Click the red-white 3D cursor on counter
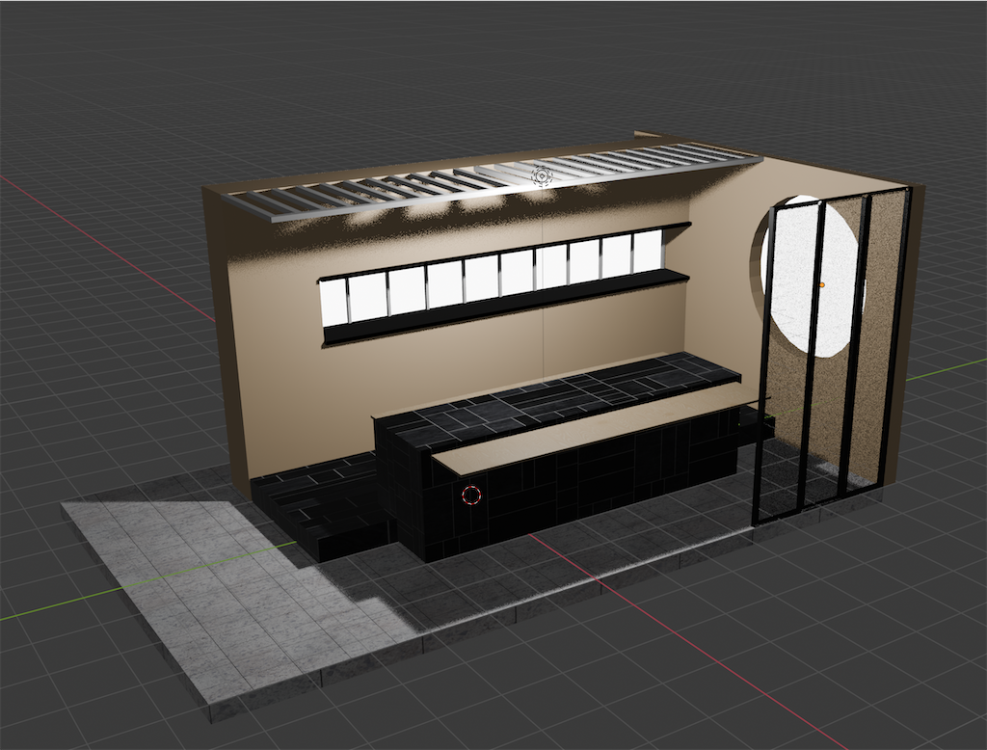 click(471, 496)
